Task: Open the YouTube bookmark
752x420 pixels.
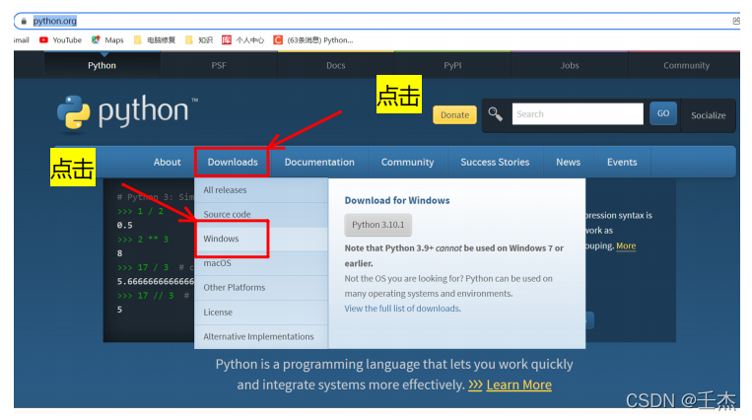Action: tap(60, 39)
